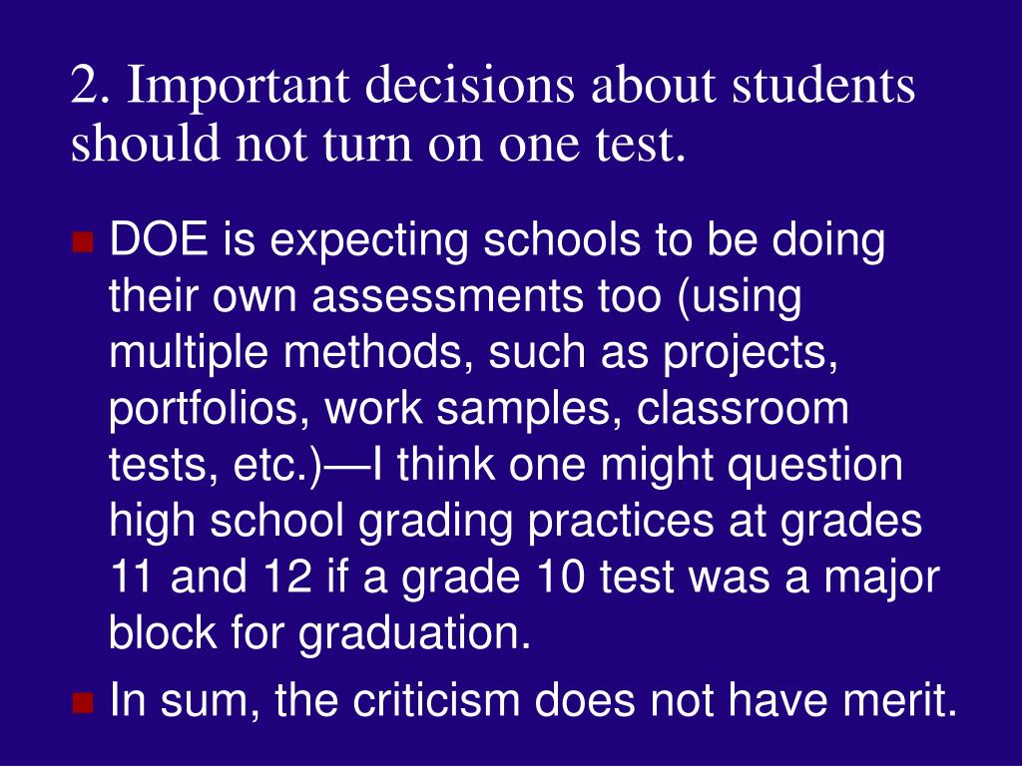Click the word "schools" in first bullet line
This screenshot has height=766, width=1022.
(x=562, y=239)
